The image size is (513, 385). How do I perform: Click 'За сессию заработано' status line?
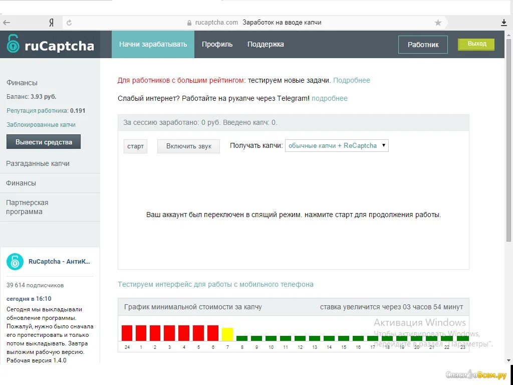pos(200,122)
